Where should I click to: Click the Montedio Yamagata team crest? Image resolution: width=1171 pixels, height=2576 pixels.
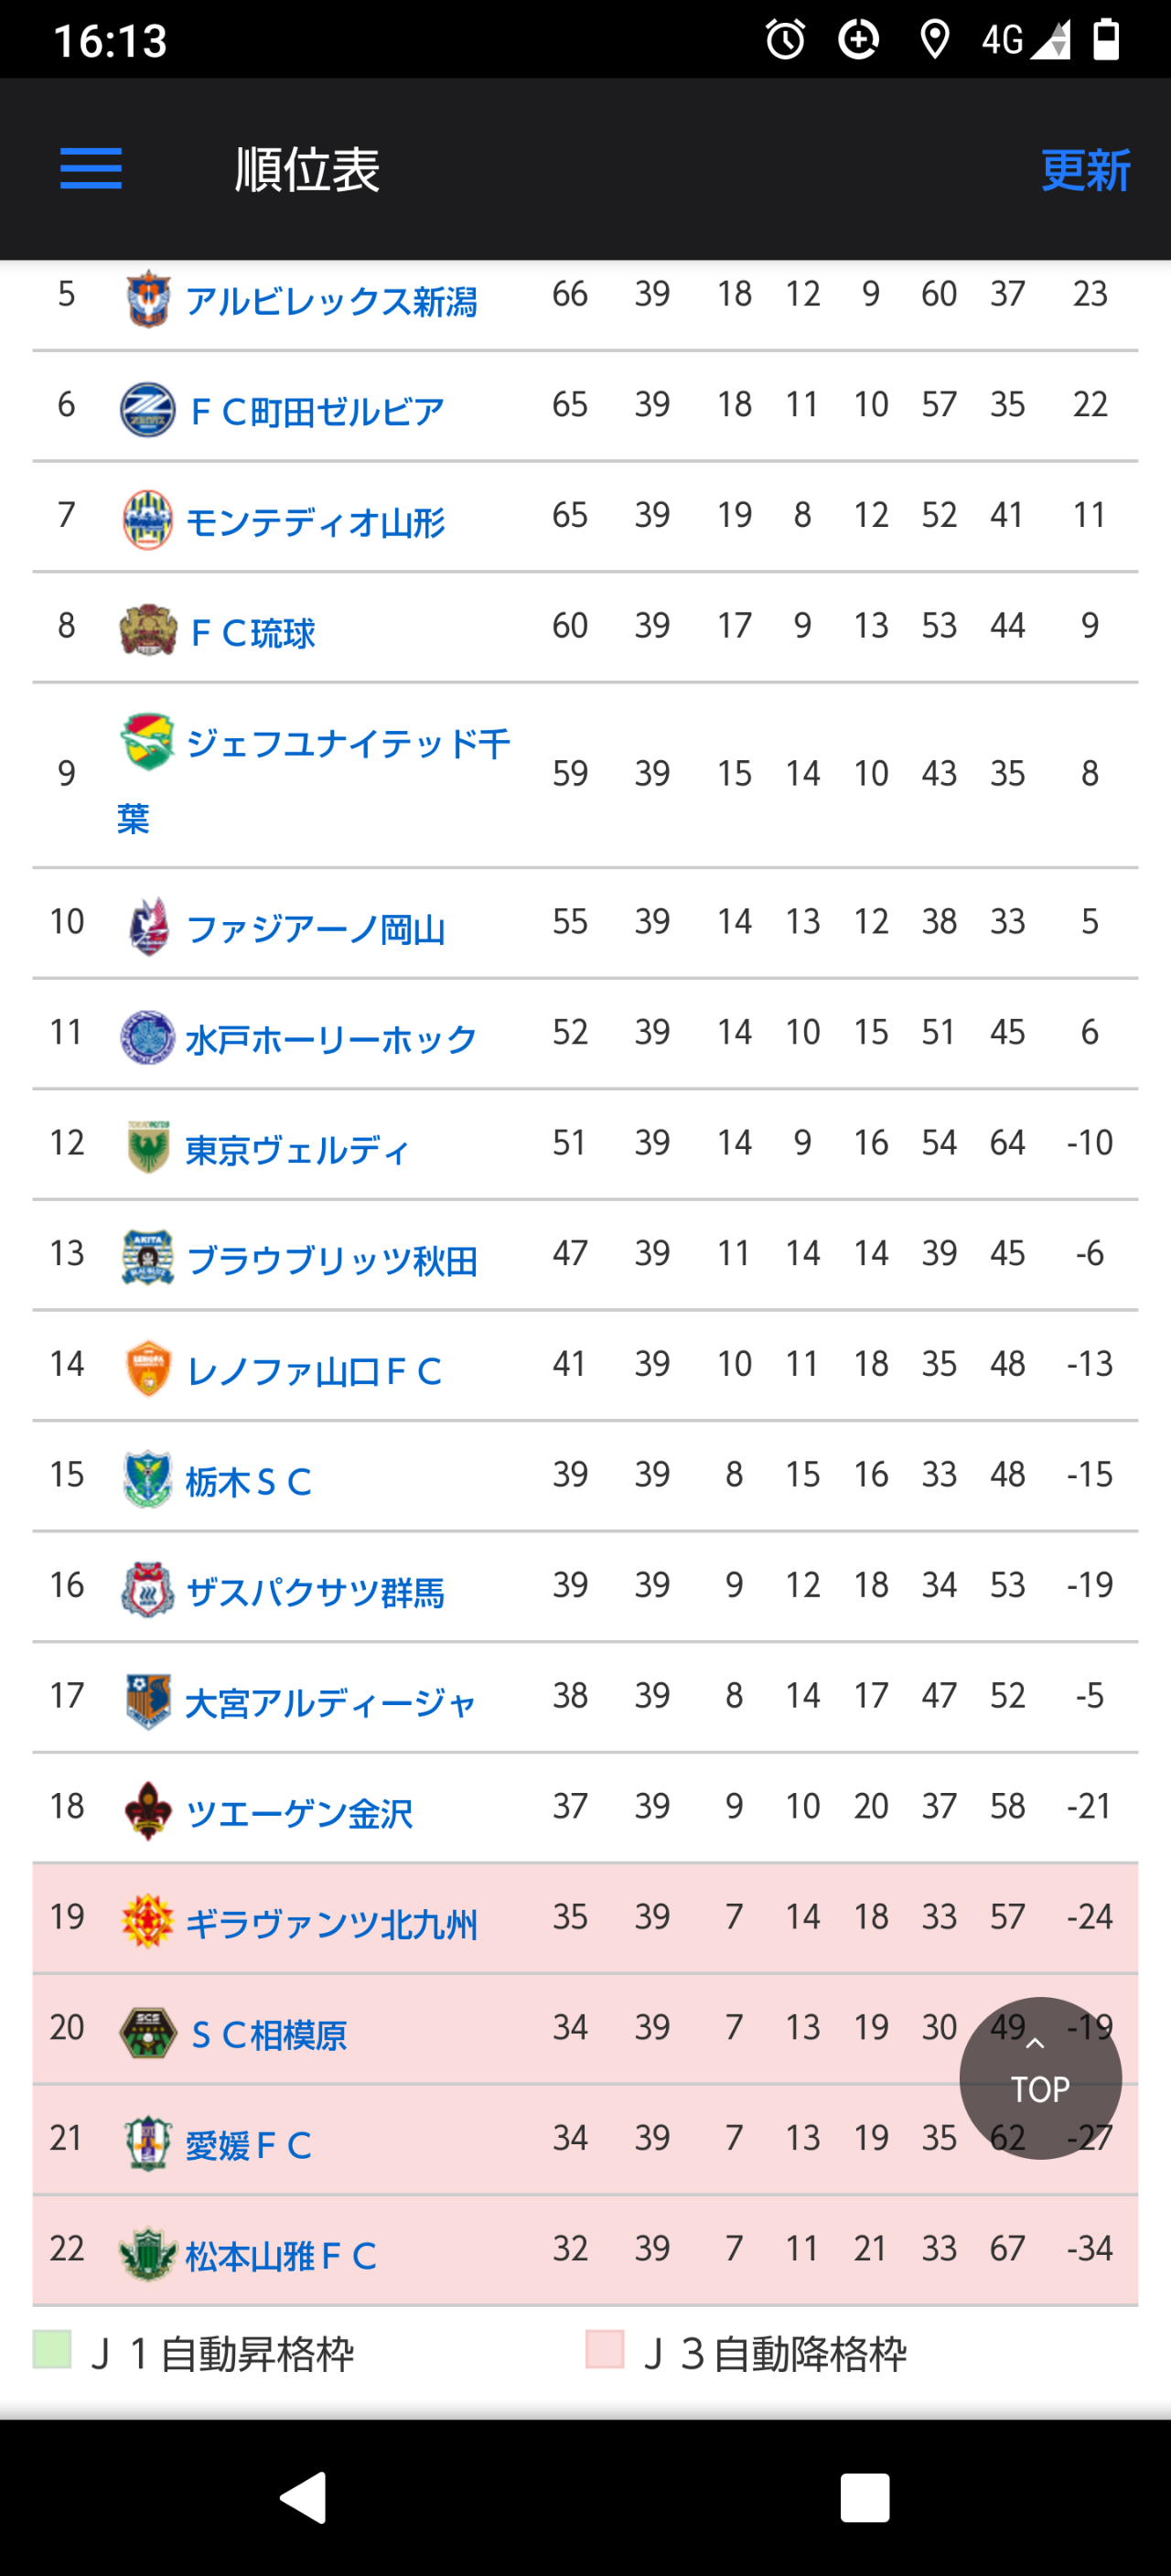pos(148,520)
